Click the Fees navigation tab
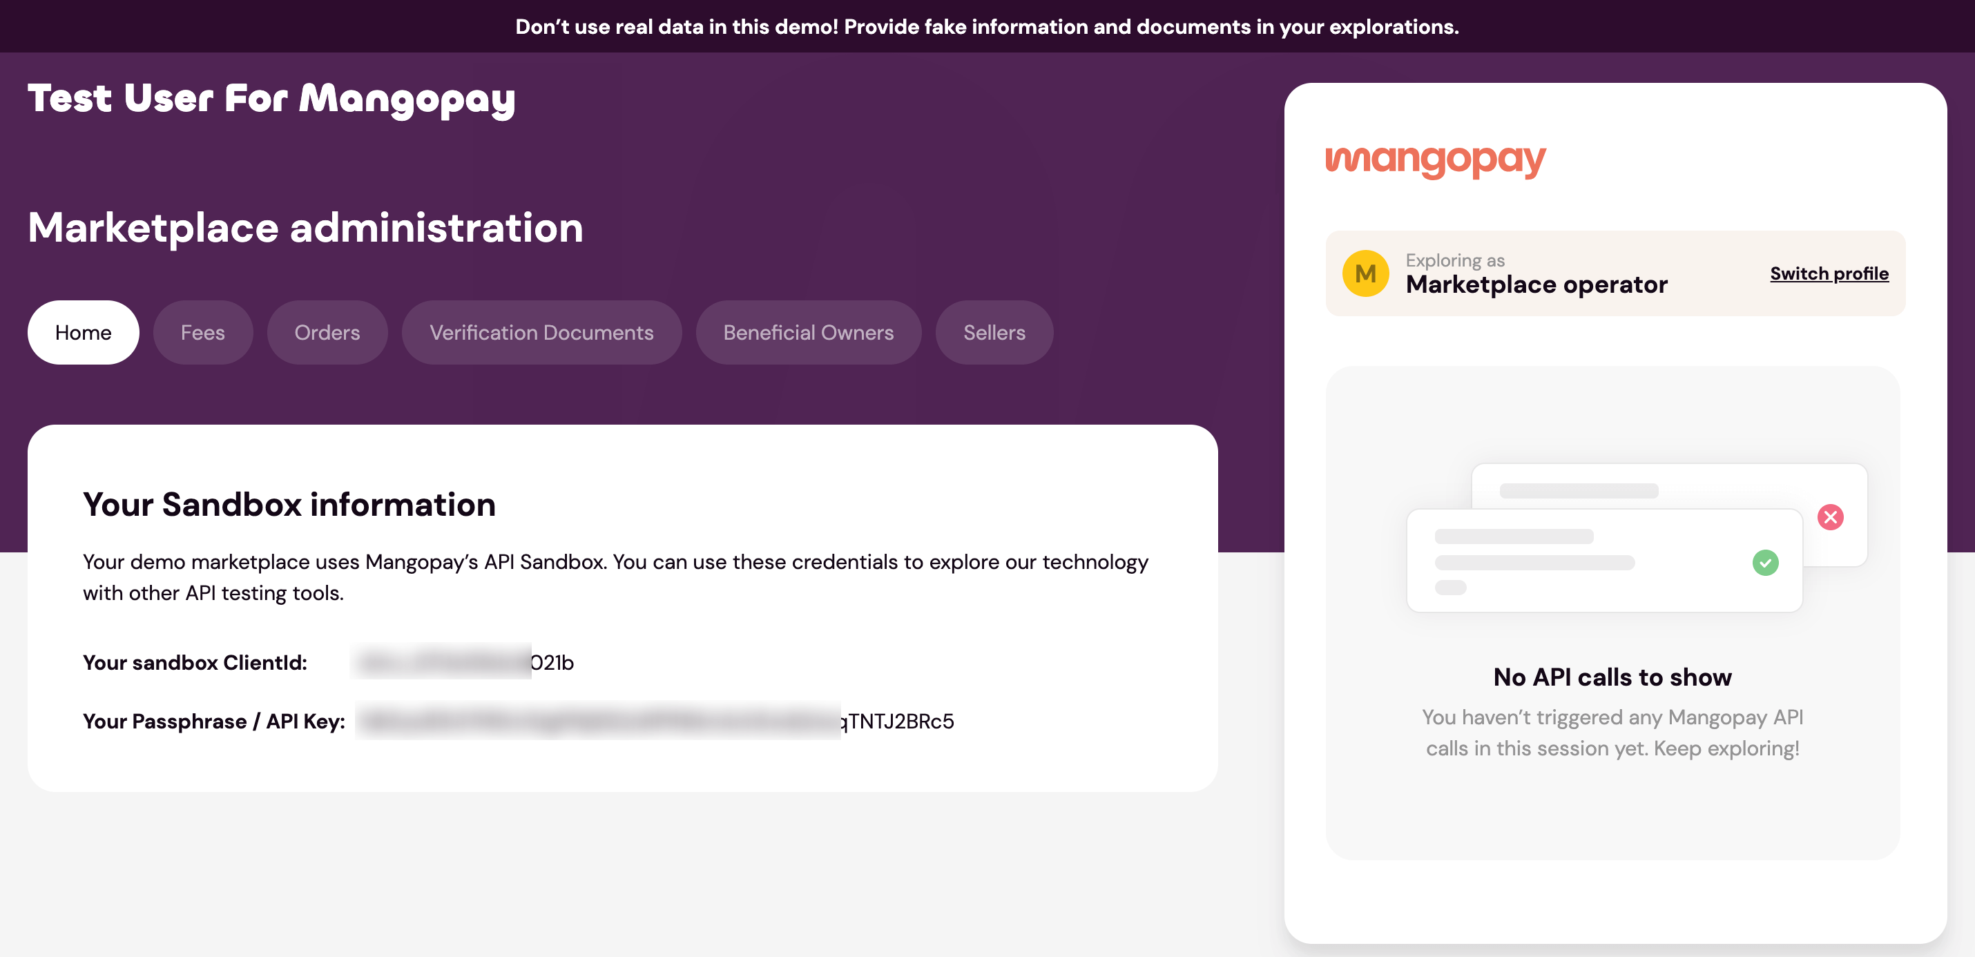 (x=203, y=332)
